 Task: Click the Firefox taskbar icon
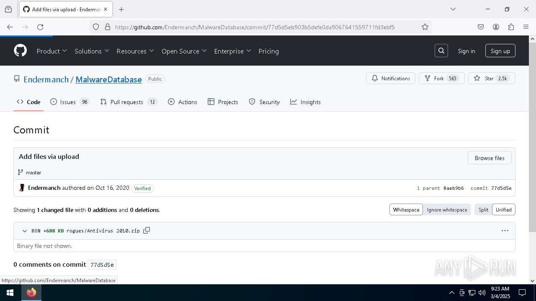31,293
